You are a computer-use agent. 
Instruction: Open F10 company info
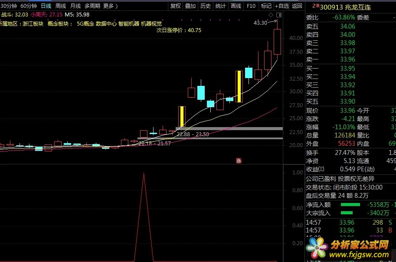point(251,6)
